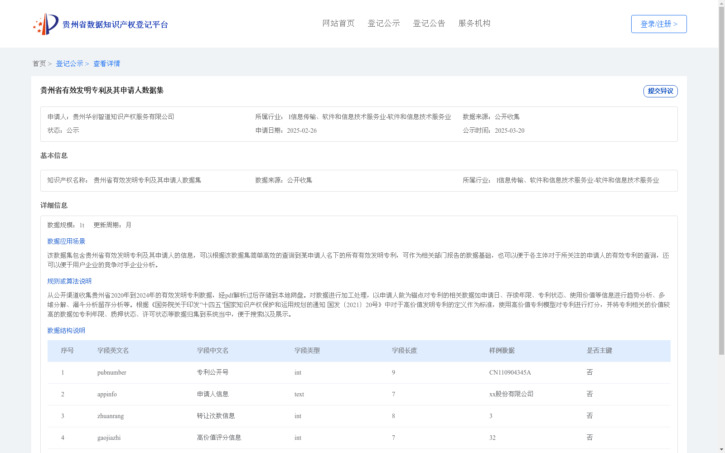
Task: Click the 贵州省数据知识产权登记平台 site title
Action: [x=115, y=24]
